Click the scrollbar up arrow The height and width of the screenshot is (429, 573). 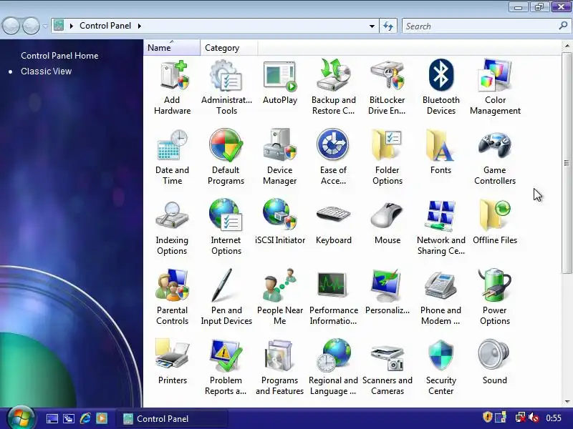(x=567, y=46)
